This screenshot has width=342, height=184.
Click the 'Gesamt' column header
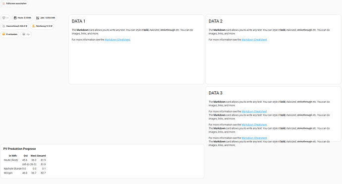tap(41, 156)
